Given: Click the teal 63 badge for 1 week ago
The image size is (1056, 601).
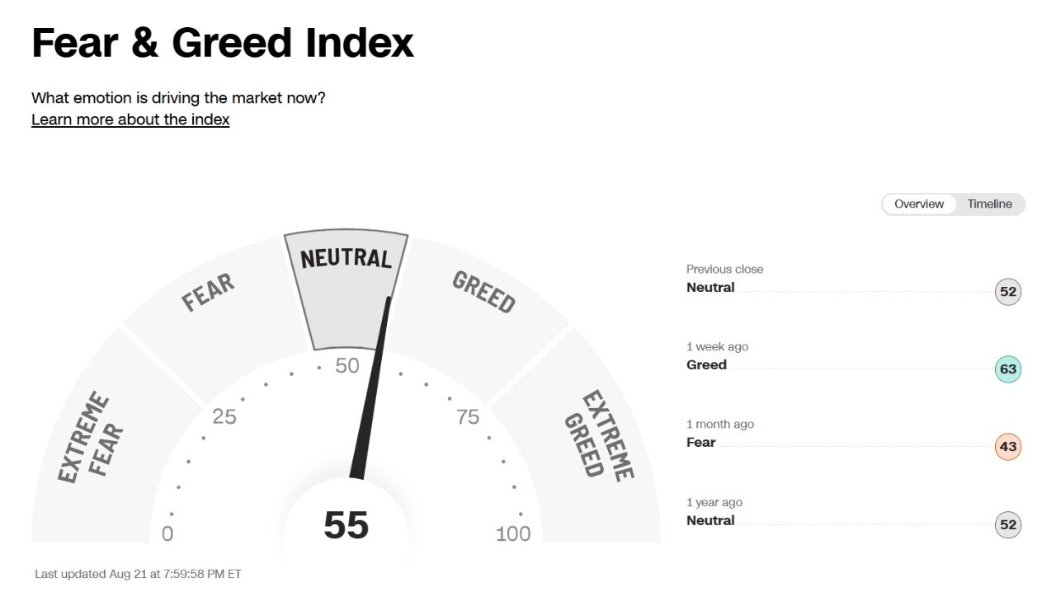Looking at the screenshot, I should click(x=1008, y=369).
